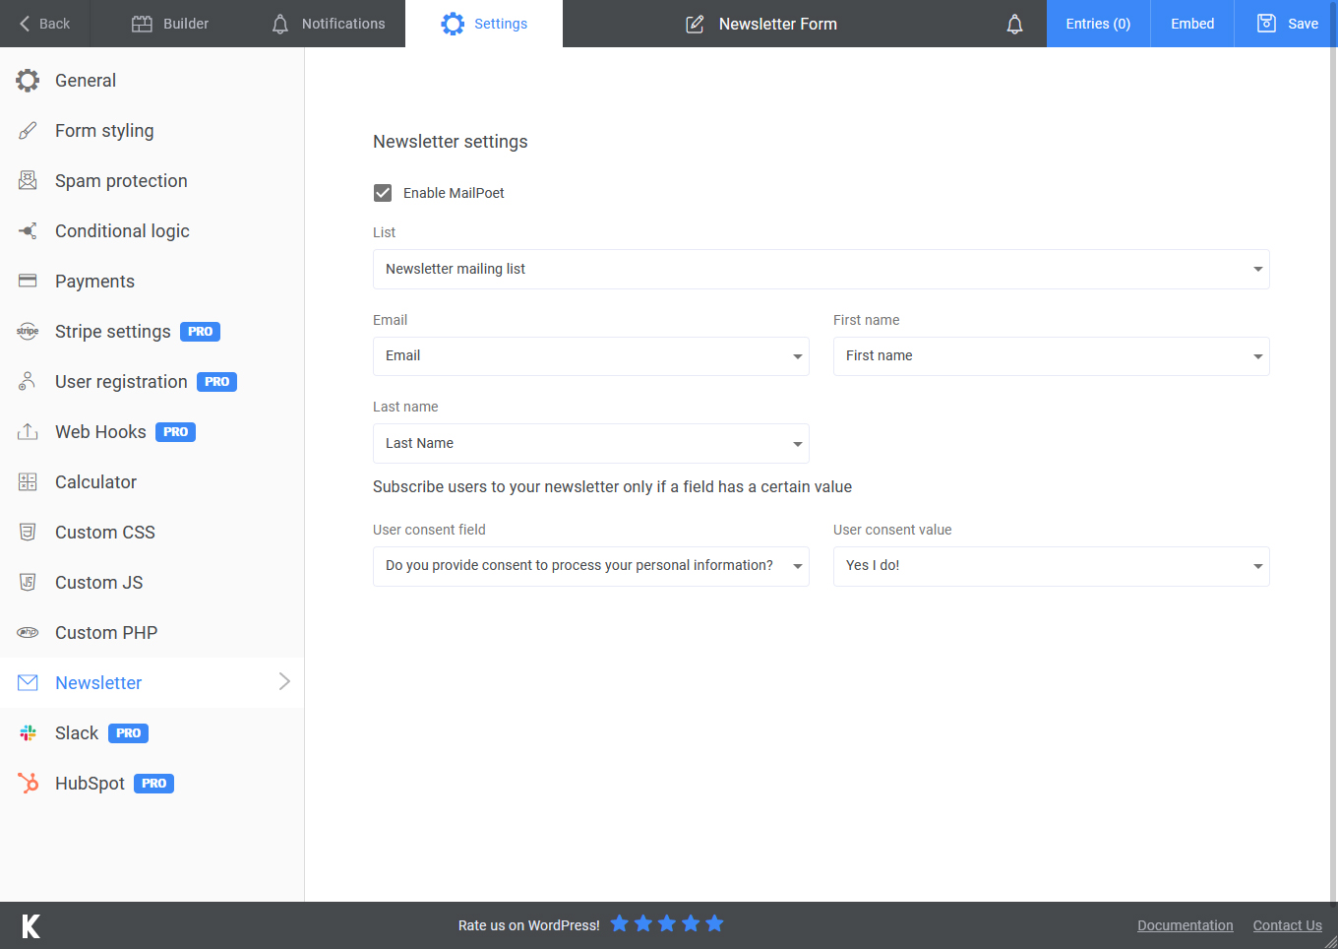Click the User registration person icon

click(28, 382)
